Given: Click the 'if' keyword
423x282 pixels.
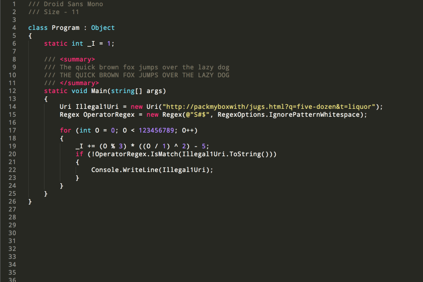Looking at the screenshot, I should [80, 154].
